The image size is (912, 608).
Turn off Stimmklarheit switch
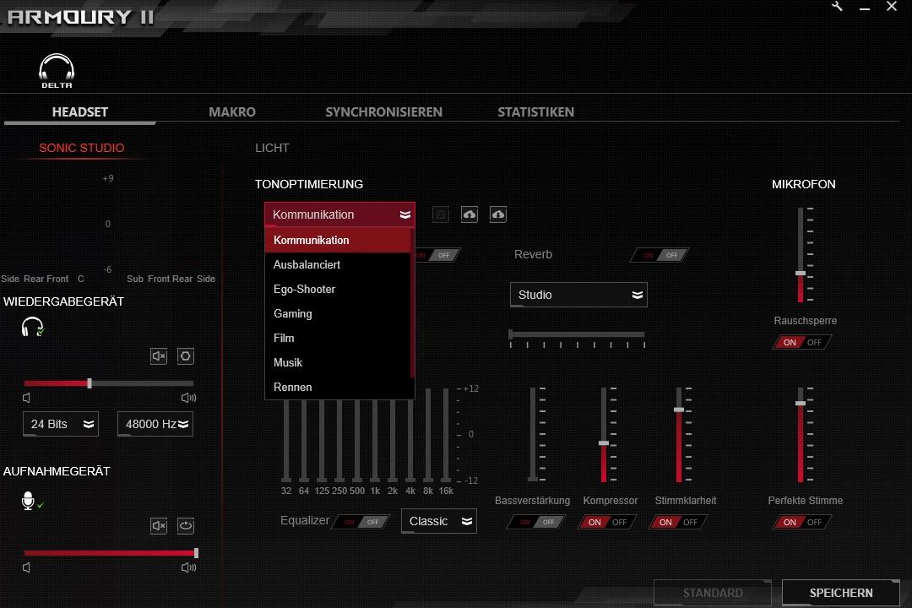(x=678, y=522)
